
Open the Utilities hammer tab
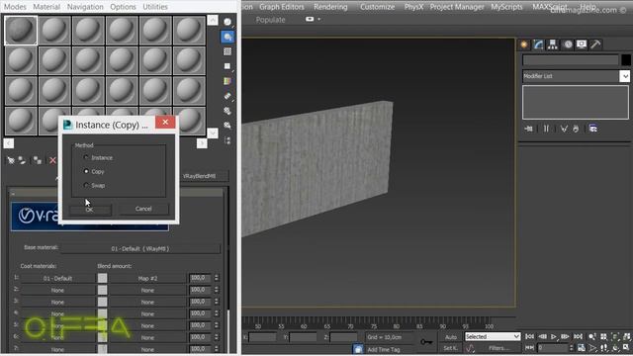tap(595, 44)
